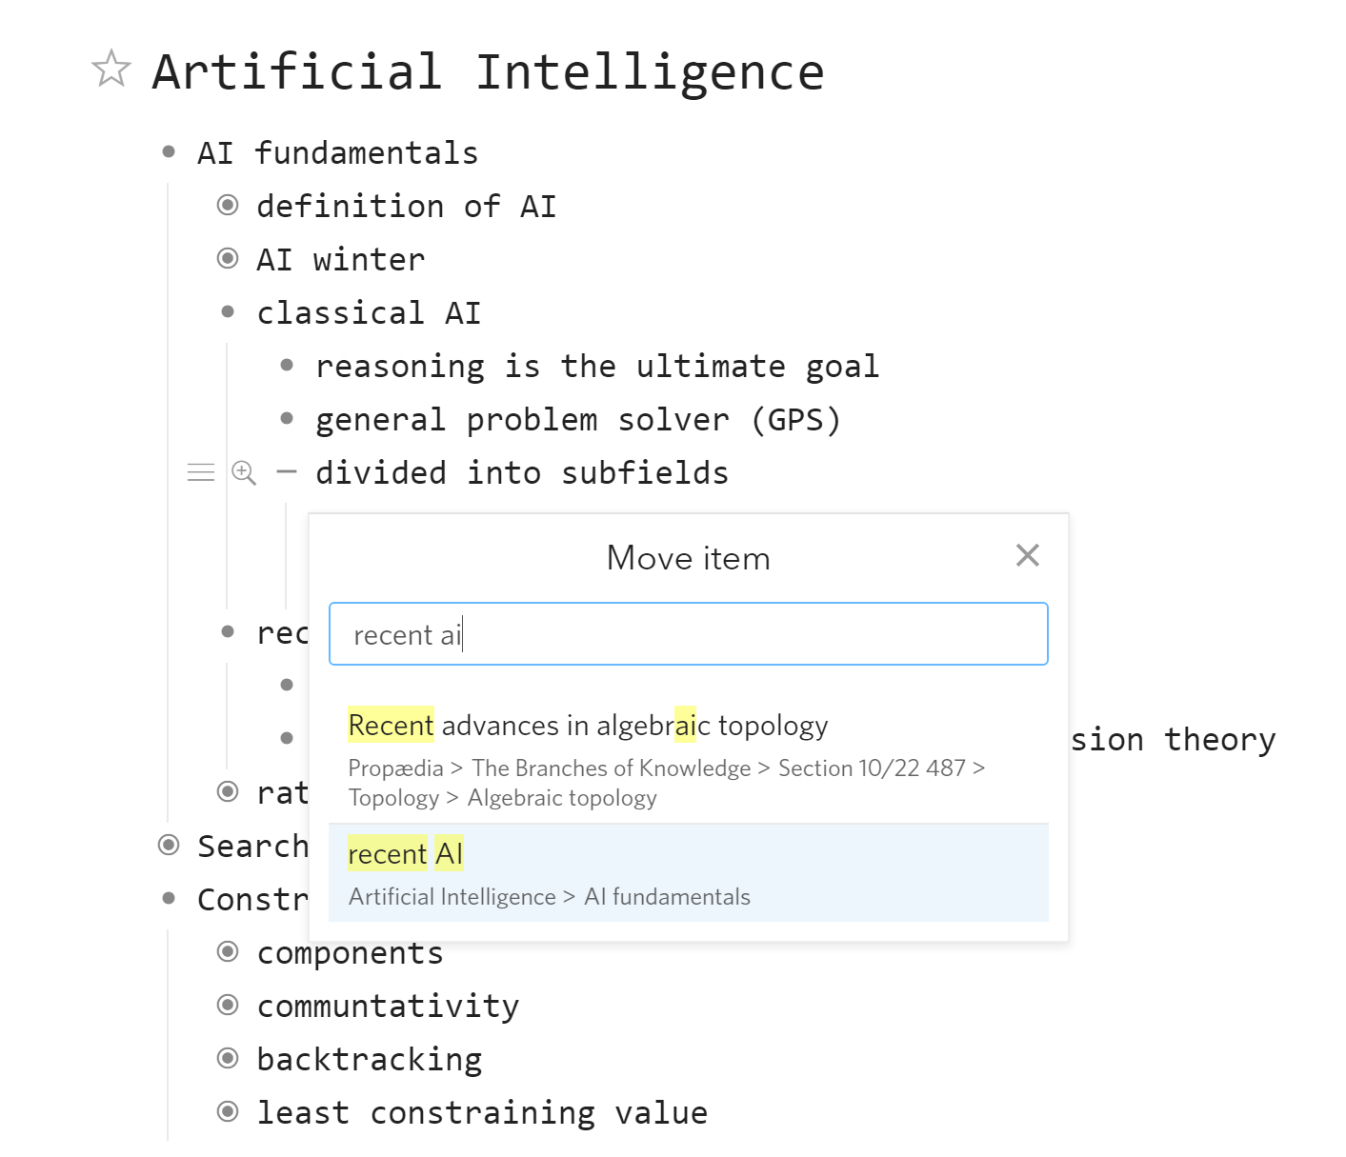Click the Move item search field
1346x1157 pixels.
point(689,634)
